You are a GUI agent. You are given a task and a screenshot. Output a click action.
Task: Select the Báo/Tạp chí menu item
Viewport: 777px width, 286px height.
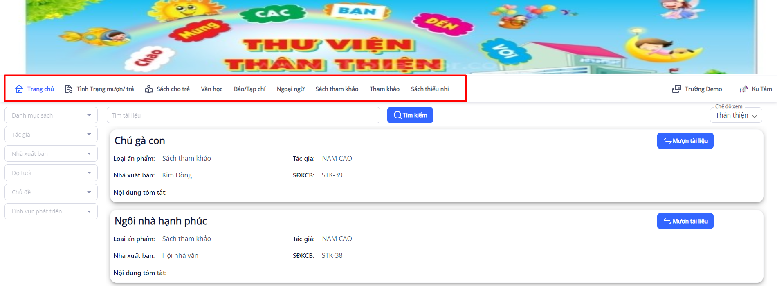click(x=249, y=89)
